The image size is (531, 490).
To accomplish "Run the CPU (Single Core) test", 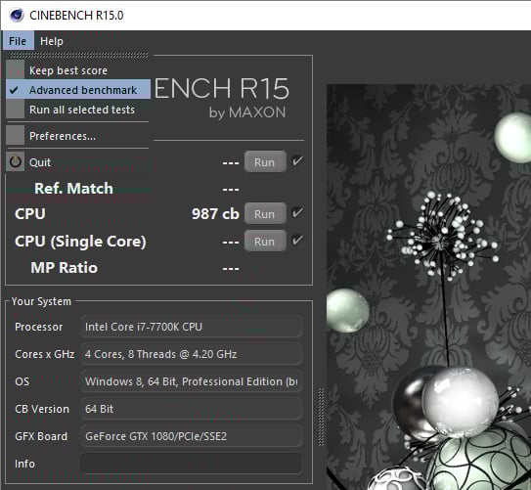I will (265, 242).
